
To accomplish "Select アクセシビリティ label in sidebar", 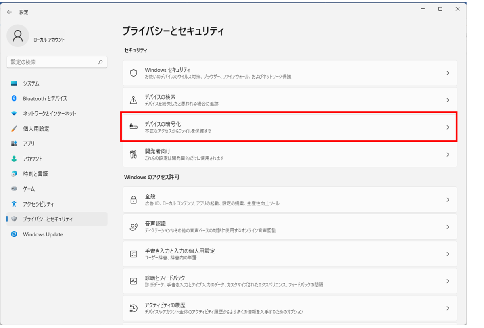I will pyautogui.click(x=38, y=204).
